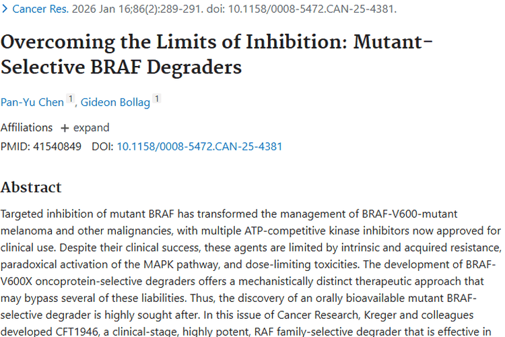
Task: Open the DOI link below Affiliations
Action: [x=199, y=146]
